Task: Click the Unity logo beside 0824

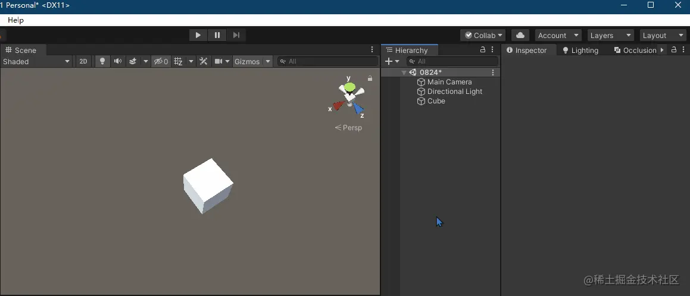Action: click(x=413, y=73)
